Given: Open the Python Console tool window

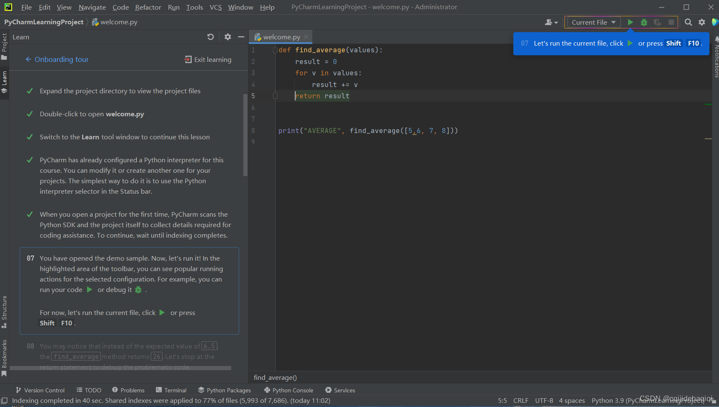Looking at the screenshot, I should click(289, 390).
